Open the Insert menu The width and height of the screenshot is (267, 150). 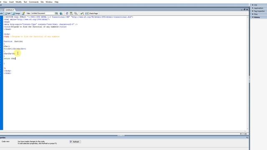(11, 2)
